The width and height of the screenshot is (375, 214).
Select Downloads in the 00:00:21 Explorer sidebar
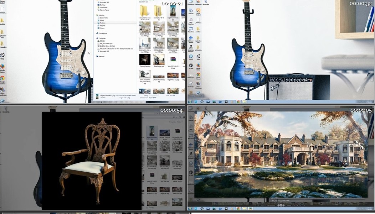[x=103, y=7]
